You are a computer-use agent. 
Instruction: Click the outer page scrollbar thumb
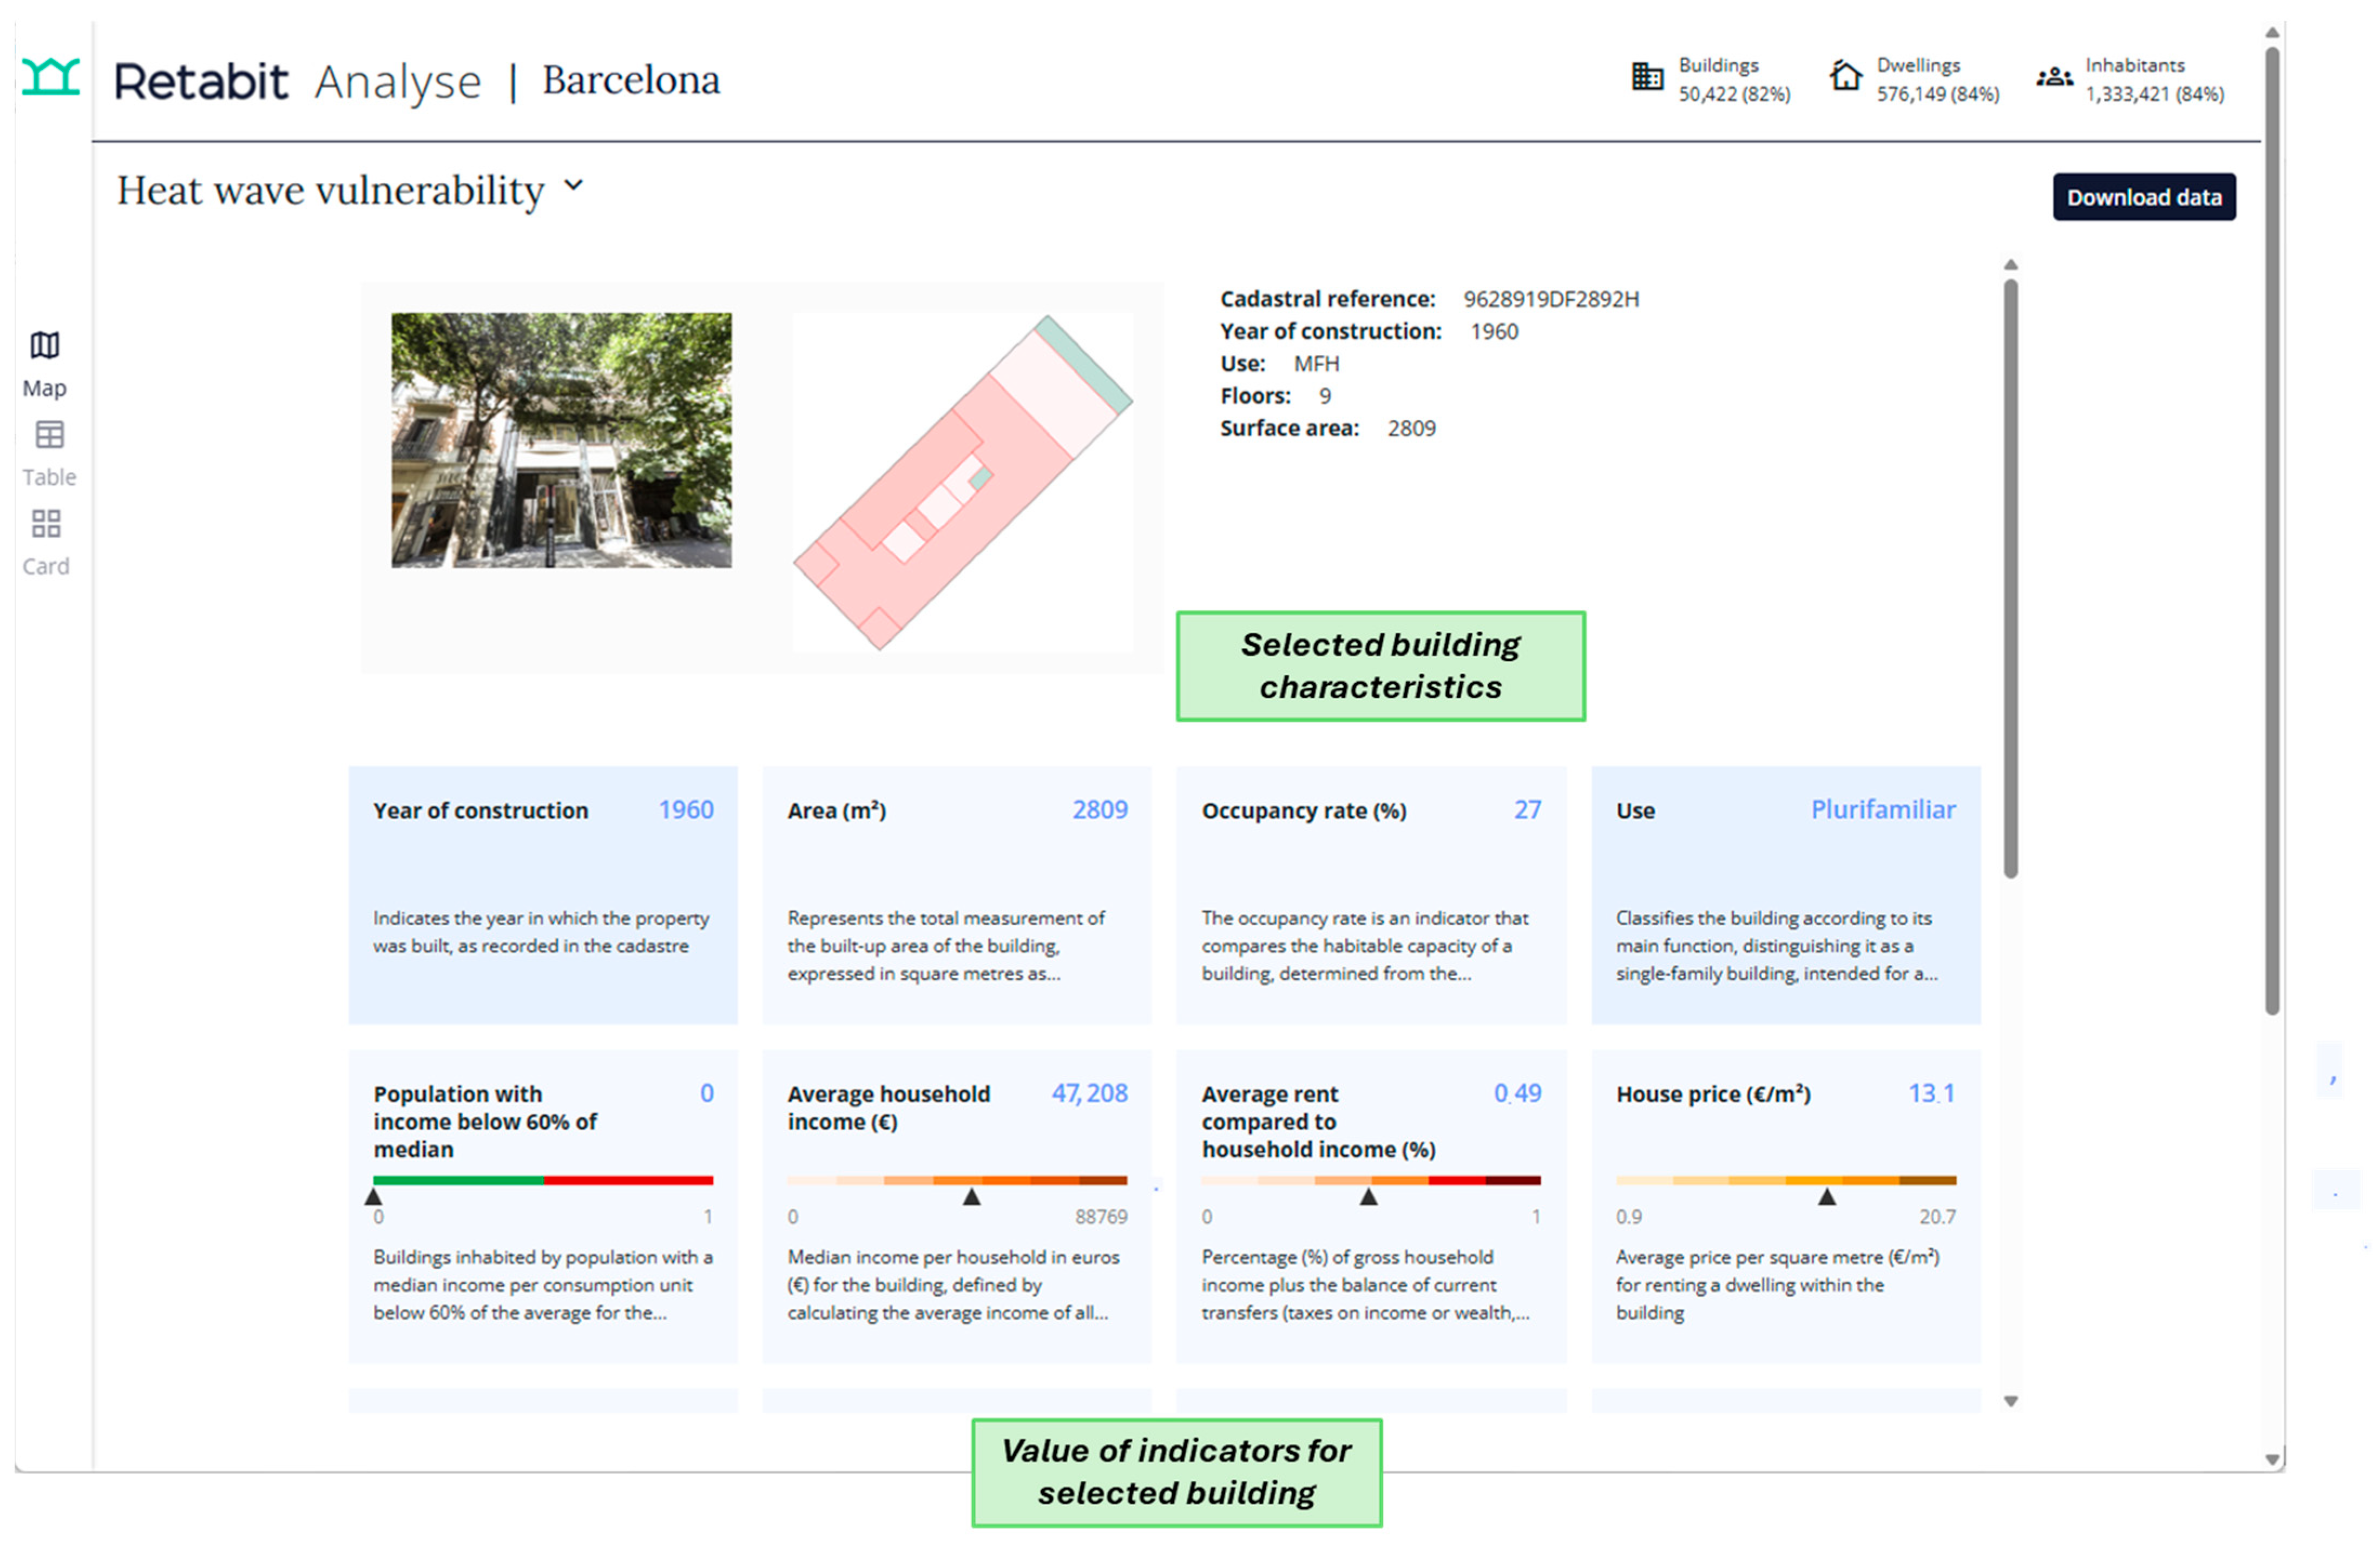click(x=2272, y=531)
